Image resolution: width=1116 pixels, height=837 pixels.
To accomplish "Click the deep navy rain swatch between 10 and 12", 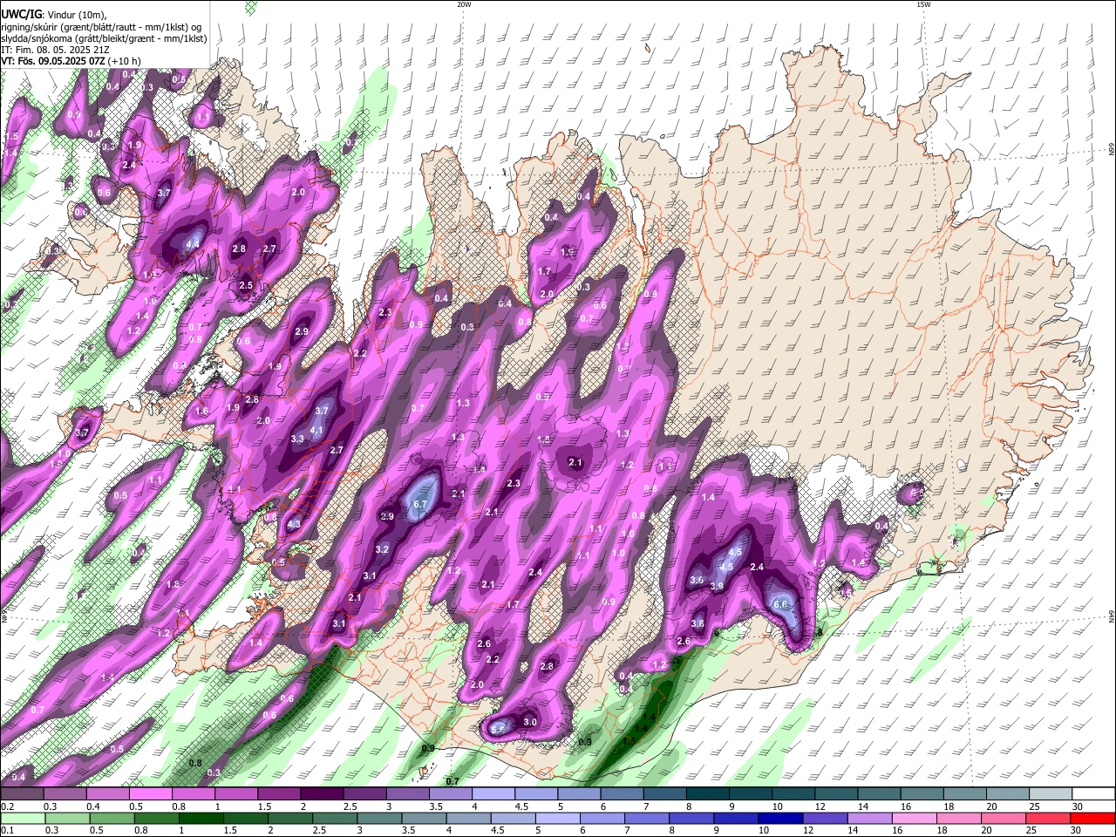I will coord(779,818).
